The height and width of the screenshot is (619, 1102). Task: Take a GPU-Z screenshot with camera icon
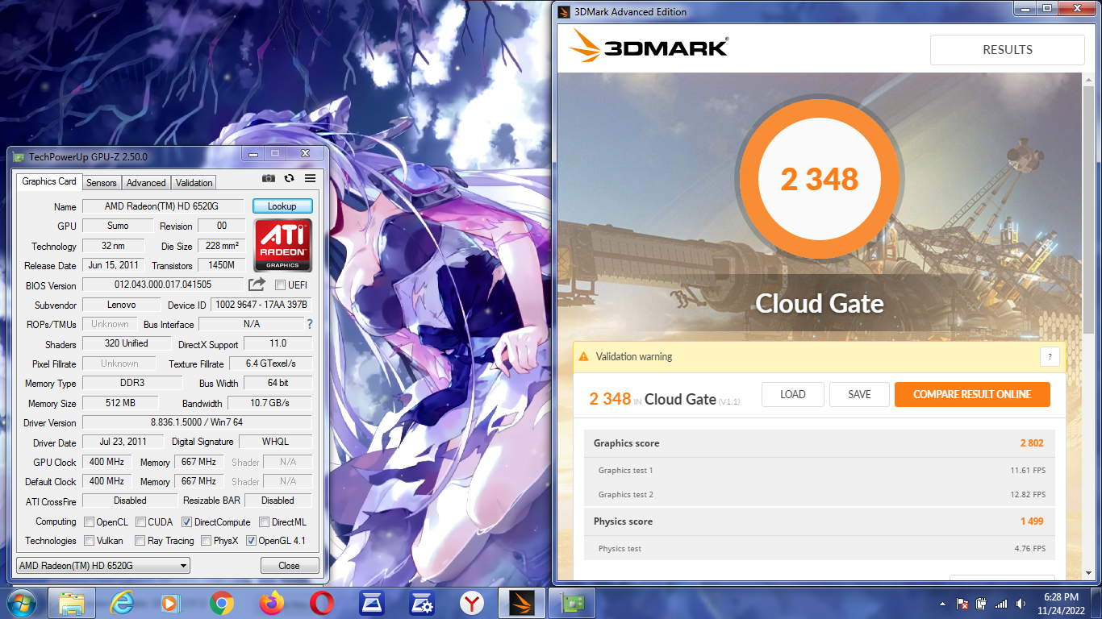pos(269,179)
